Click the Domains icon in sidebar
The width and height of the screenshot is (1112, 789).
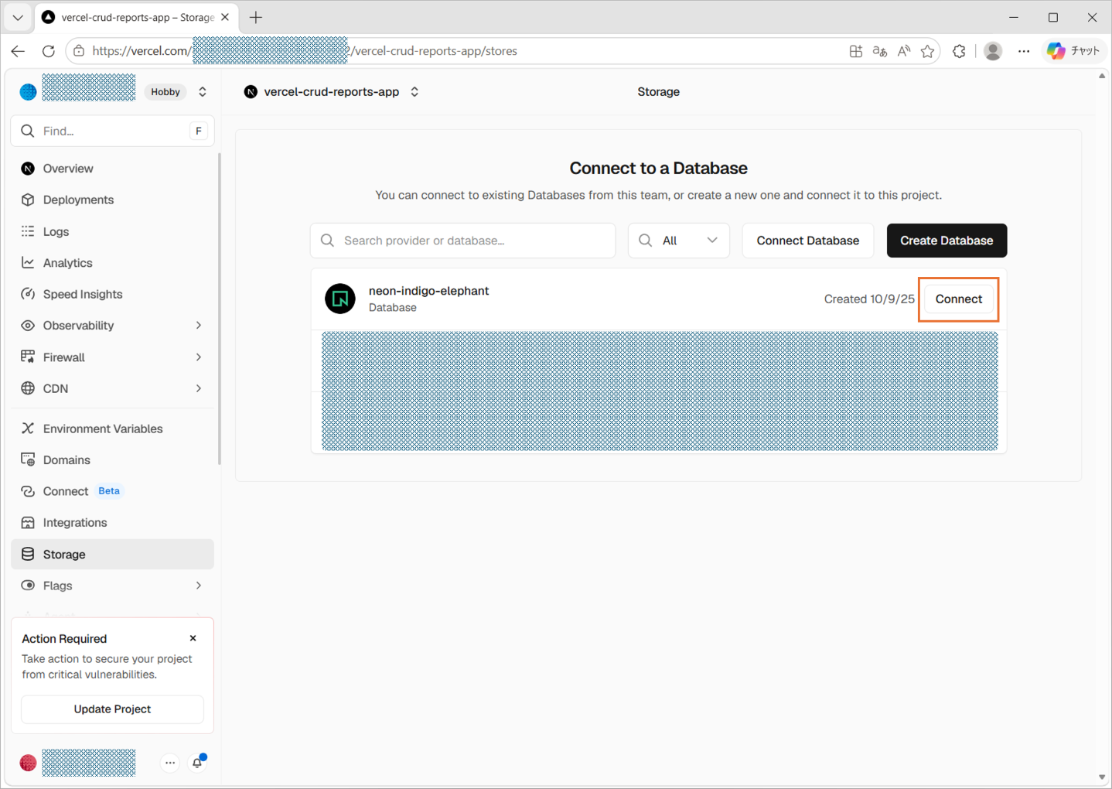coord(28,460)
